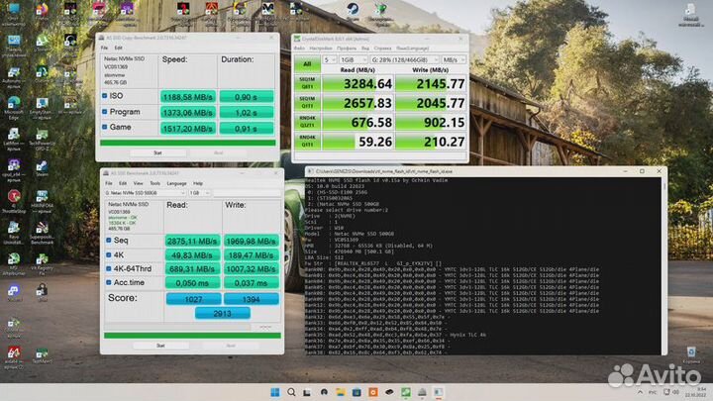Open the Discord desktop shortcut
This screenshot has height=401, width=713.
[x=14, y=292]
